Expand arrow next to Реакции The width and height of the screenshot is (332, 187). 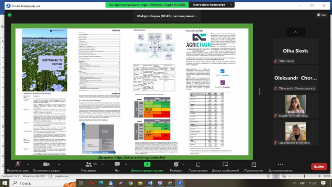[183, 164]
